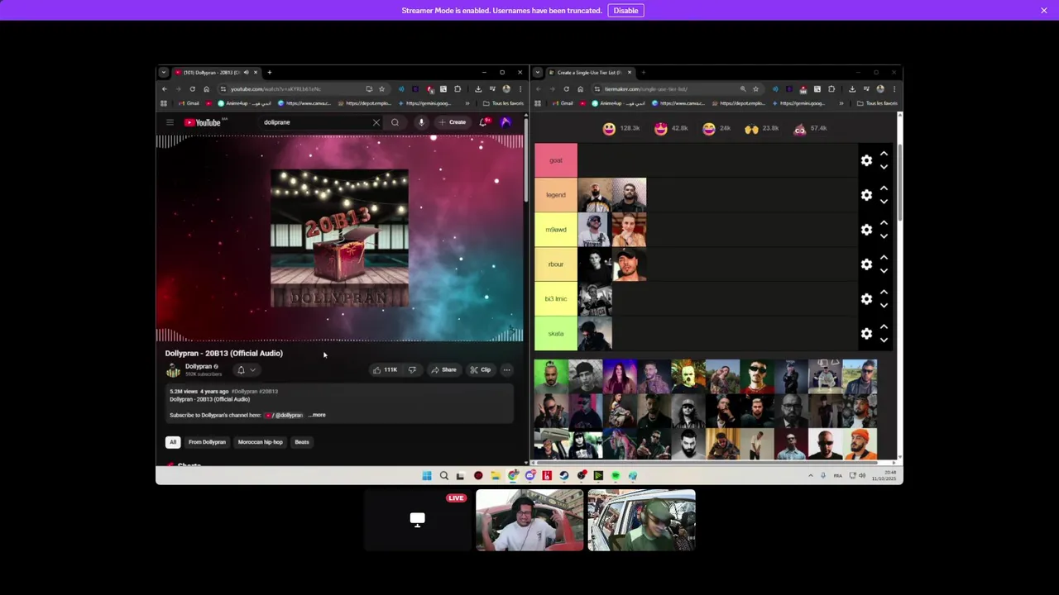The image size is (1059, 595).
Task: Click the goat tier color label
Action: click(x=556, y=160)
